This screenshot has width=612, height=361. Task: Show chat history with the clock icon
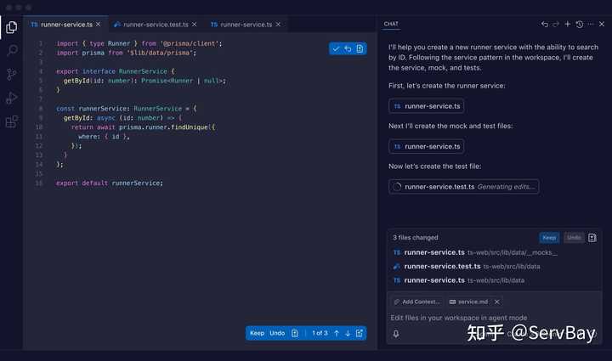(580, 25)
